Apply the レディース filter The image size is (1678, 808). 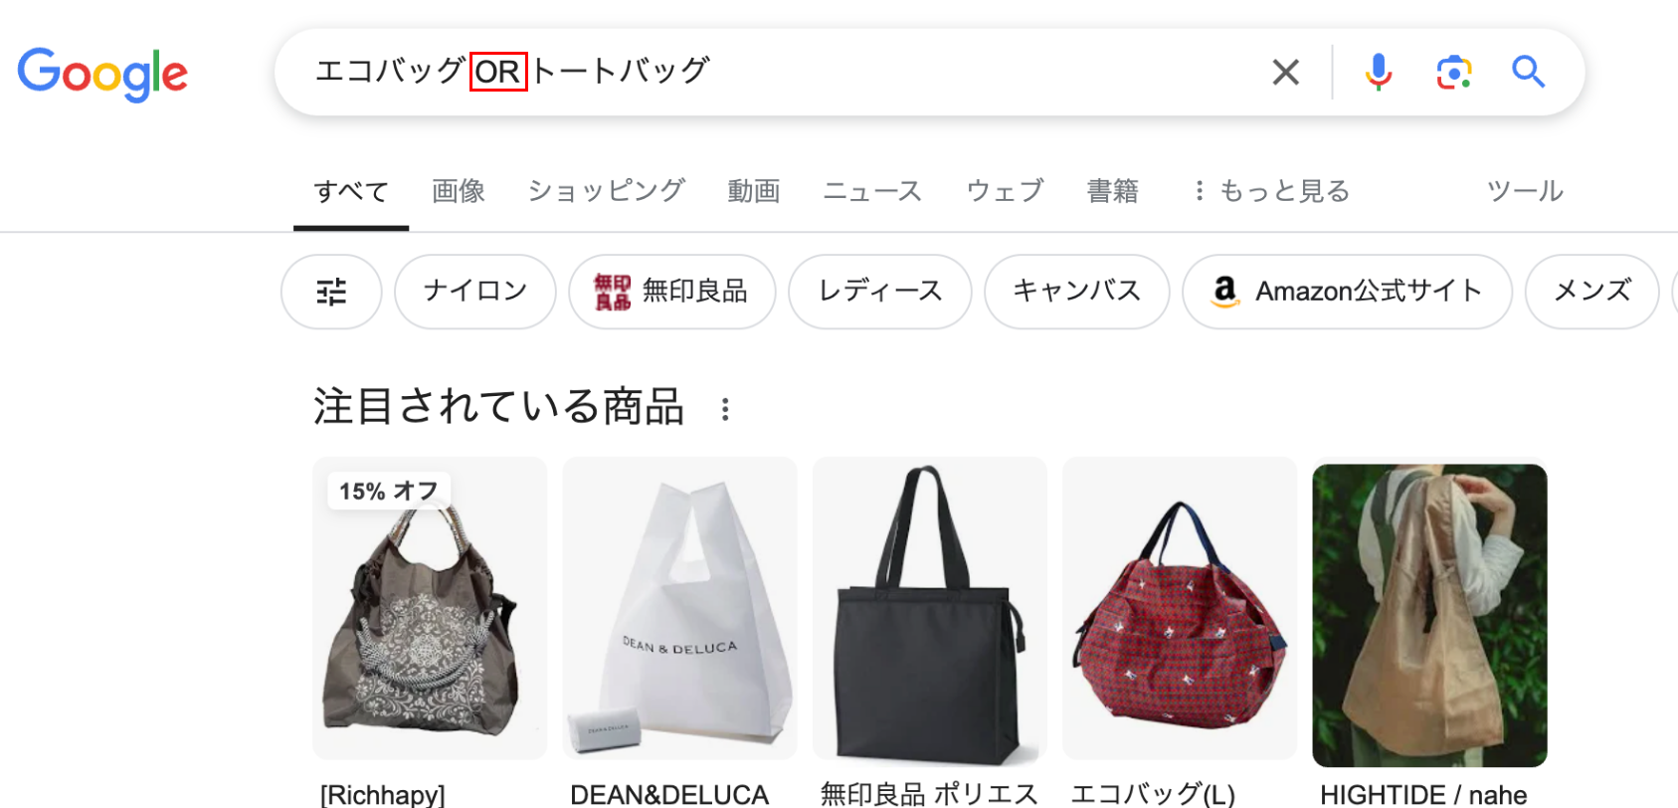tap(880, 292)
